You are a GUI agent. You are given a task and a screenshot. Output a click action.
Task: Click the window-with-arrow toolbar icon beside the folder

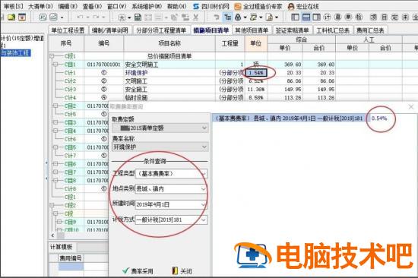pos(22,17)
